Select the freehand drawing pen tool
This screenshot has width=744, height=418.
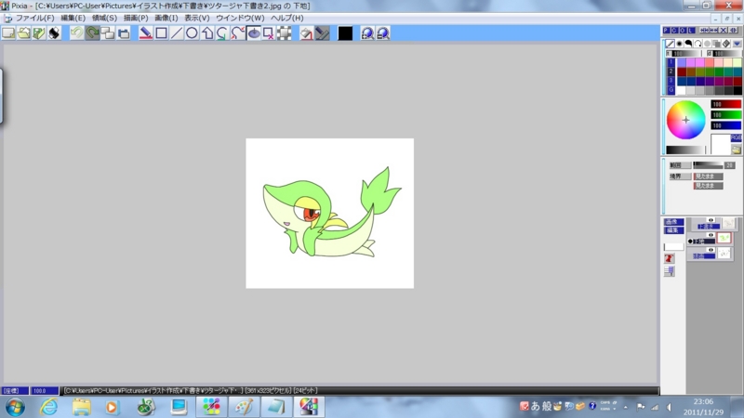click(x=146, y=33)
